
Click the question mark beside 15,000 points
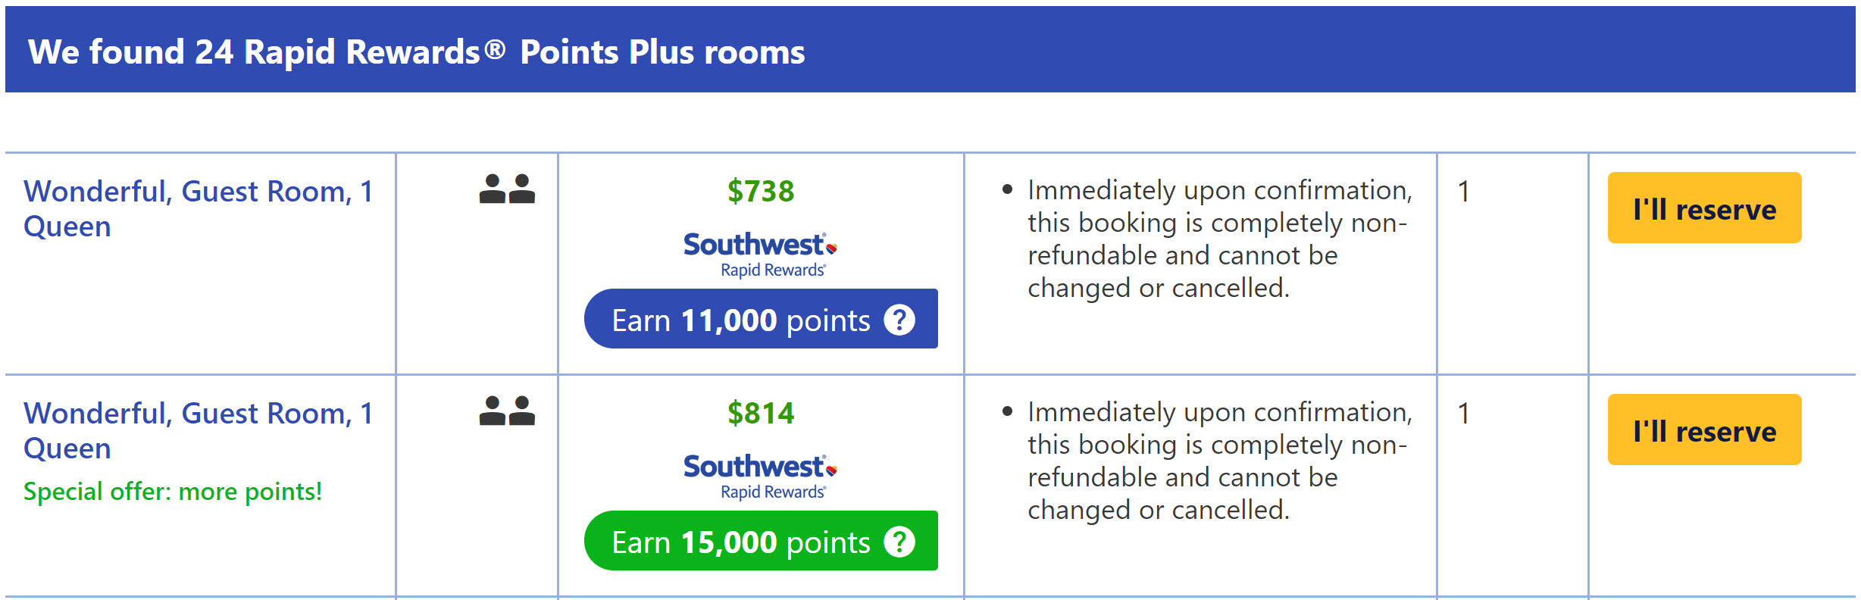click(x=899, y=542)
